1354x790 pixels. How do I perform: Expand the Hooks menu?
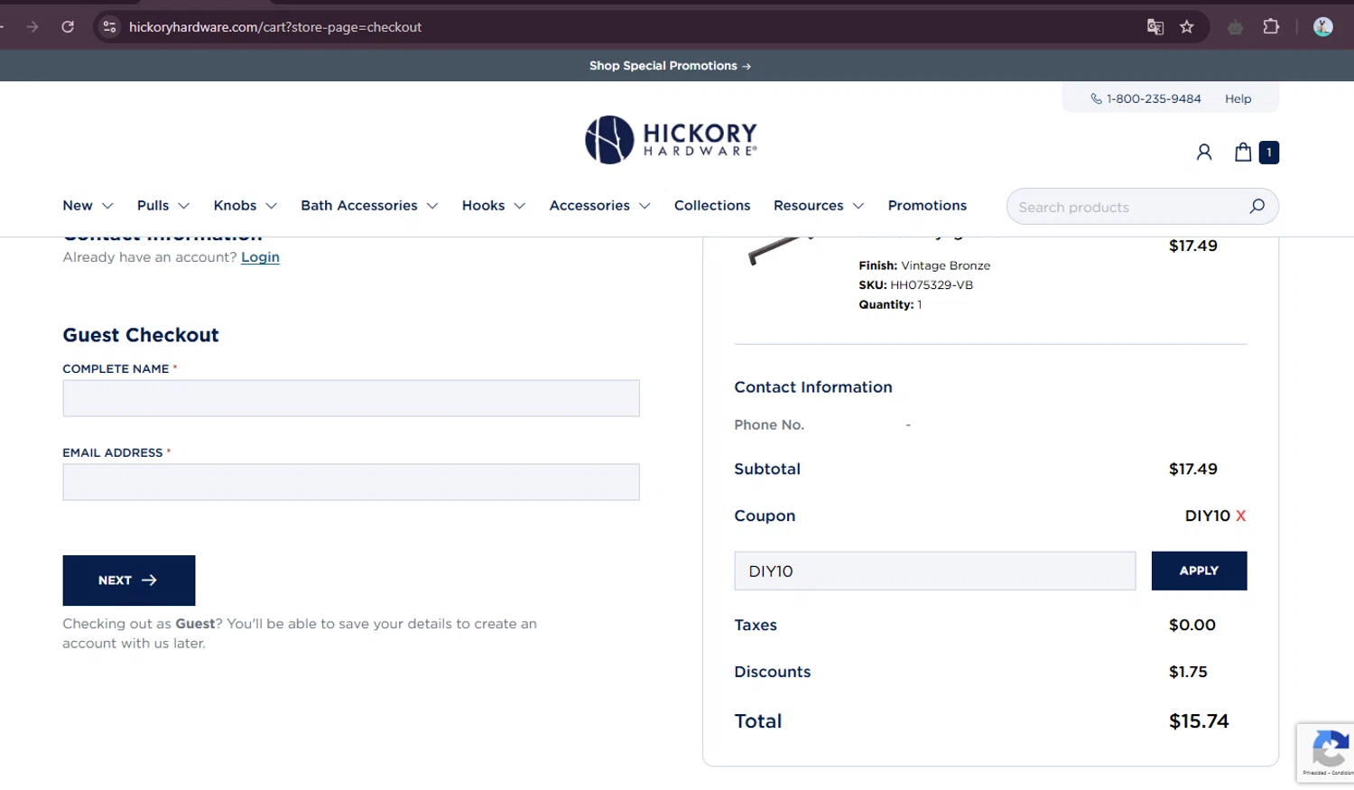[494, 206]
